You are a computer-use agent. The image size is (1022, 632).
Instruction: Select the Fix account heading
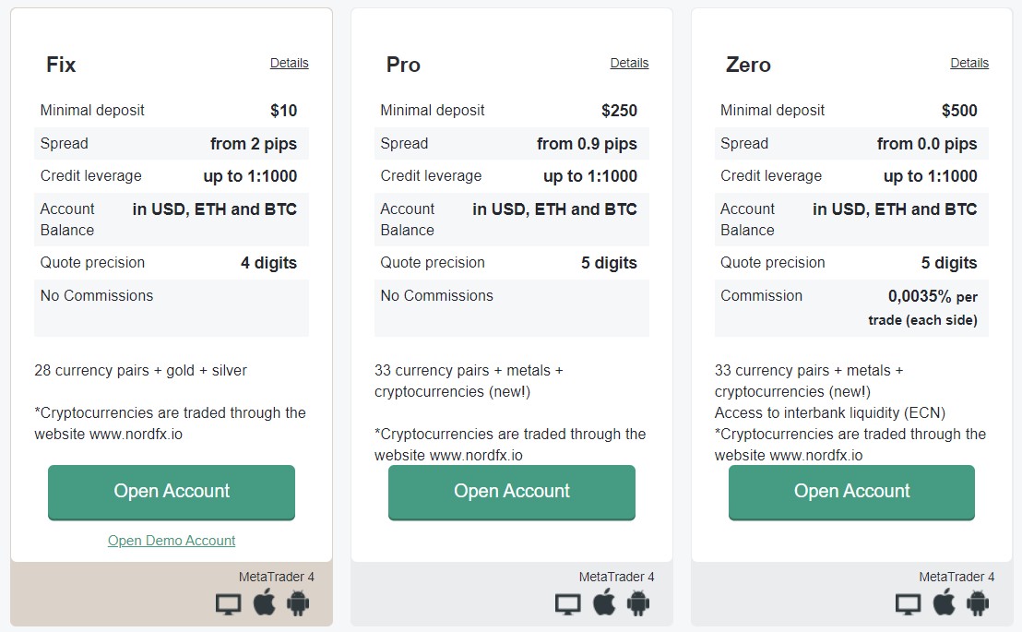61,65
